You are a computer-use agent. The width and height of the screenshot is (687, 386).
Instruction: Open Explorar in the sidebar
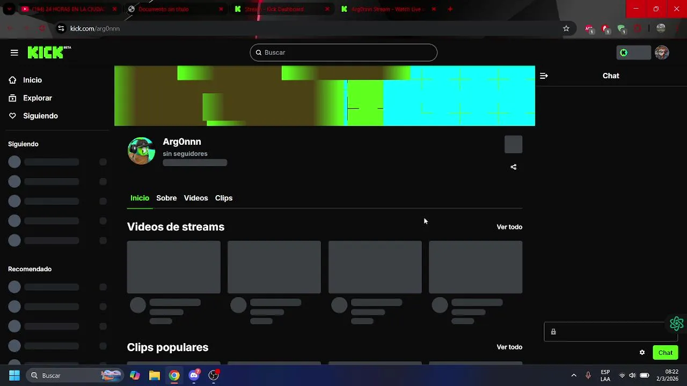(x=37, y=98)
